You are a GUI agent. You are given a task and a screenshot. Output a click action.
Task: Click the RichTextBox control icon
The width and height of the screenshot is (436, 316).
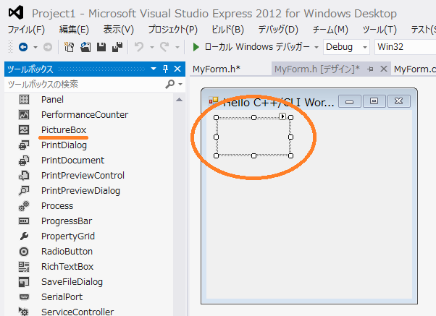[x=24, y=267]
